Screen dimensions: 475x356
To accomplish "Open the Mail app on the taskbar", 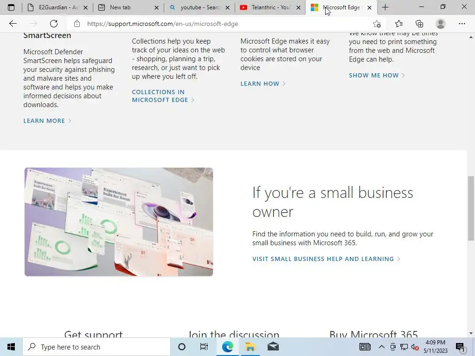I will (x=273, y=347).
